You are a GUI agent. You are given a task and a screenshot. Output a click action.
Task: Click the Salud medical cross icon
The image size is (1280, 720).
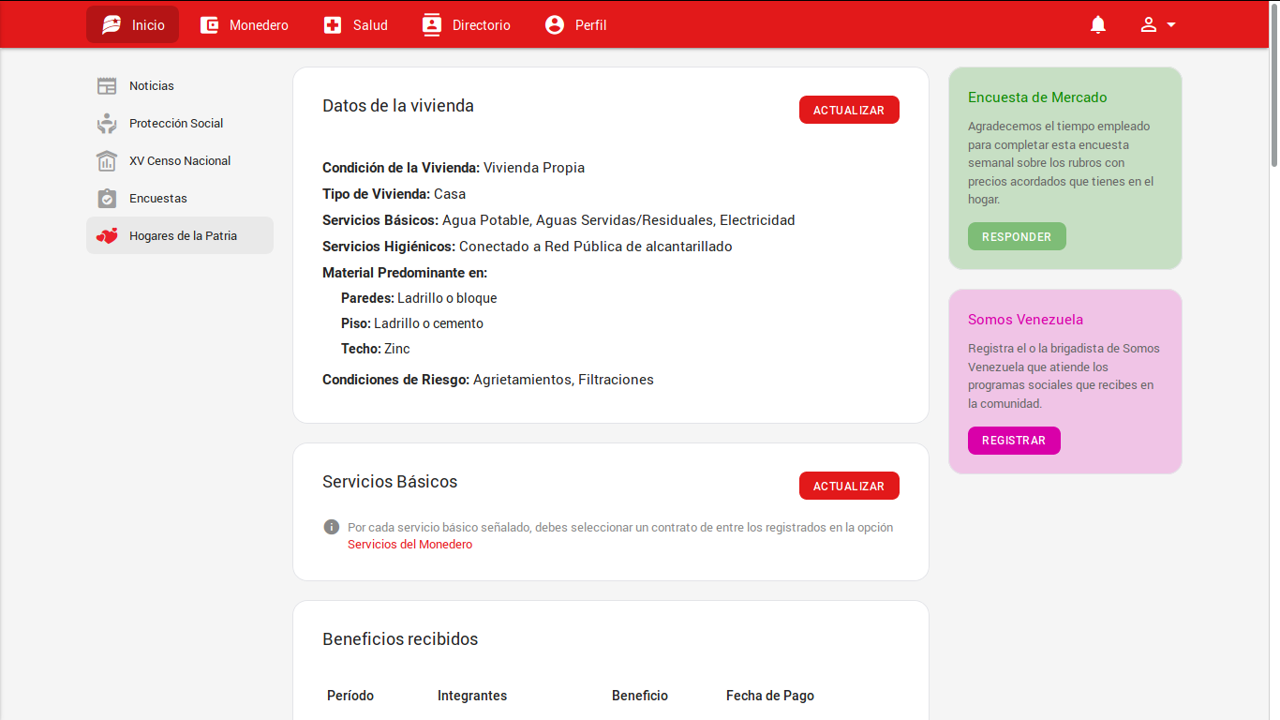click(333, 25)
